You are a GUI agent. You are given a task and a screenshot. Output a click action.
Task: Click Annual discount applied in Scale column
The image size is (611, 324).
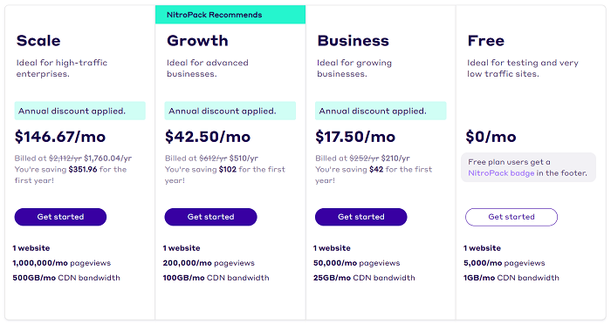80,111
